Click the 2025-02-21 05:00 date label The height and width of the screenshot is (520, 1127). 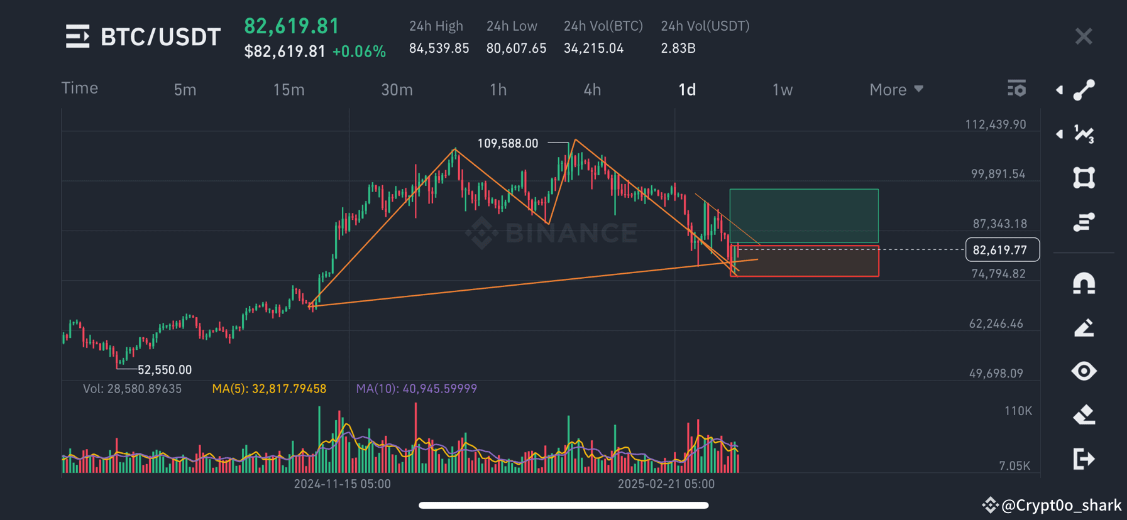tap(666, 484)
